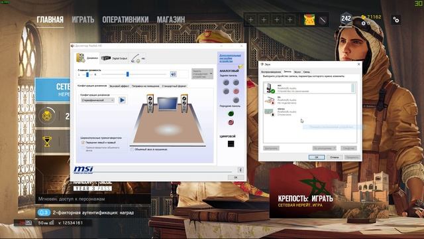Open the speaker configuration 'Стереофонический' dropdown
Screen dimensions: 424x239
pyautogui.click(x=97, y=100)
